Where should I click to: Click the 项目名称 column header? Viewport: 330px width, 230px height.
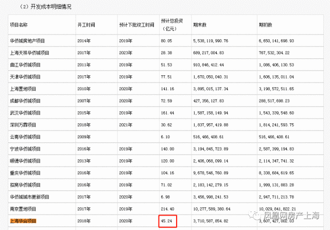coord(19,24)
